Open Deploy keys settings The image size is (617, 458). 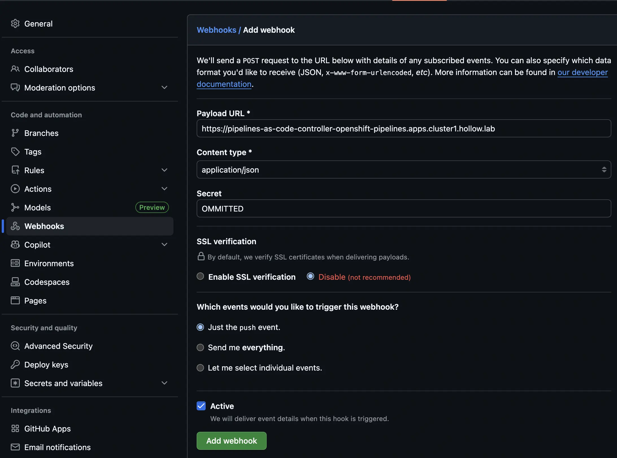[x=90, y=364]
